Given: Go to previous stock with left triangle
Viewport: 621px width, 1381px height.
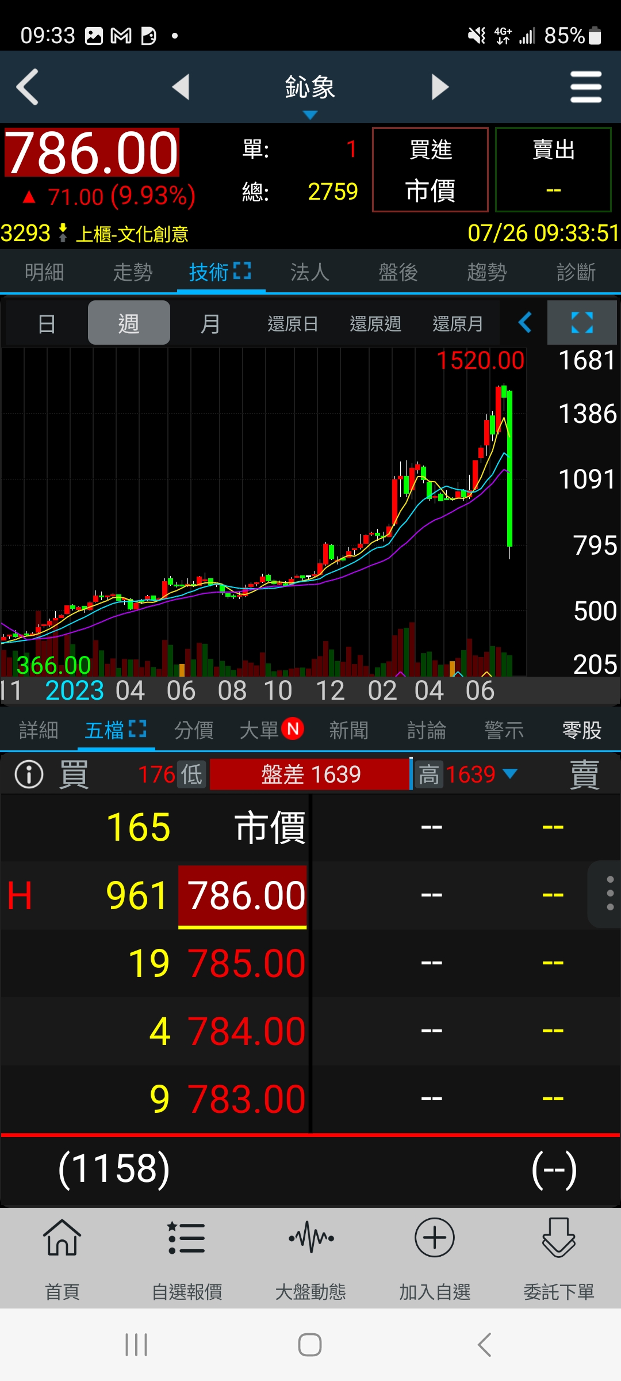Looking at the screenshot, I should tap(181, 87).
